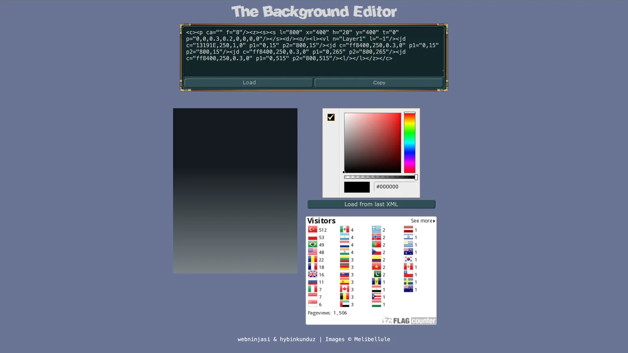Click the FLAG counter logo

tap(408, 320)
